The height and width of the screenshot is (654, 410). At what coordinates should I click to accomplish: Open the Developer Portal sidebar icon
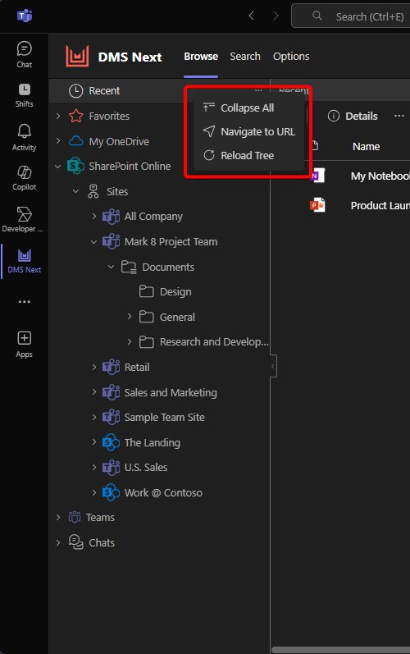[x=24, y=219]
